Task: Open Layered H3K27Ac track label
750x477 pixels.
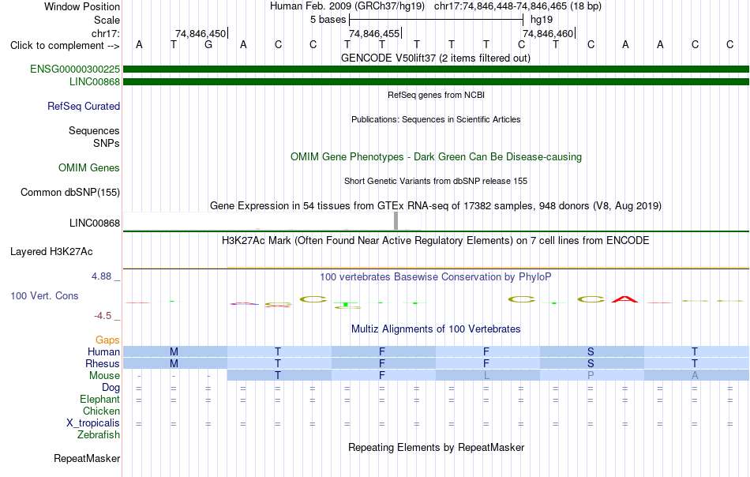Action: (x=51, y=252)
